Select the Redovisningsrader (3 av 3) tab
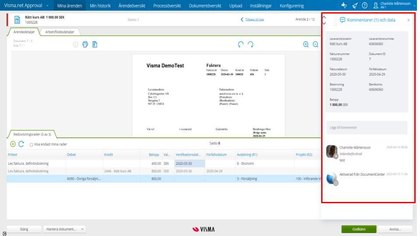420x236 pixels. tap(32, 134)
